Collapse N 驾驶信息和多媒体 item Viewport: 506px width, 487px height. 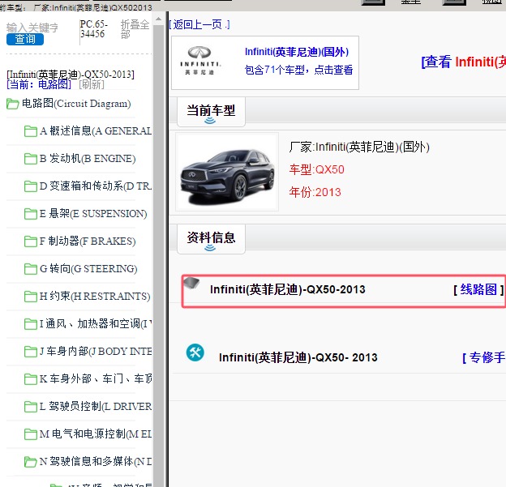tap(96, 461)
